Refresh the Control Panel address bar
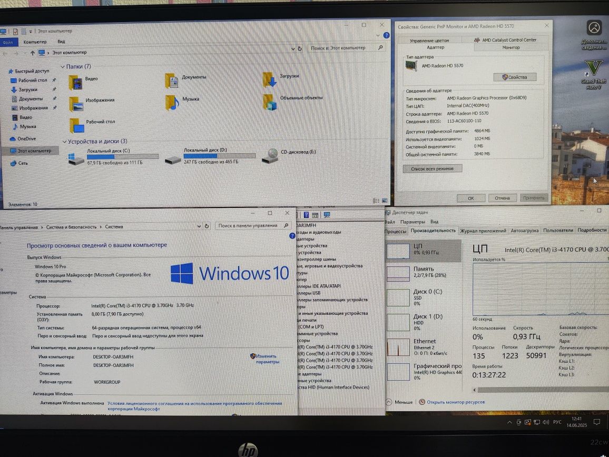The width and height of the screenshot is (609, 457). (207, 225)
